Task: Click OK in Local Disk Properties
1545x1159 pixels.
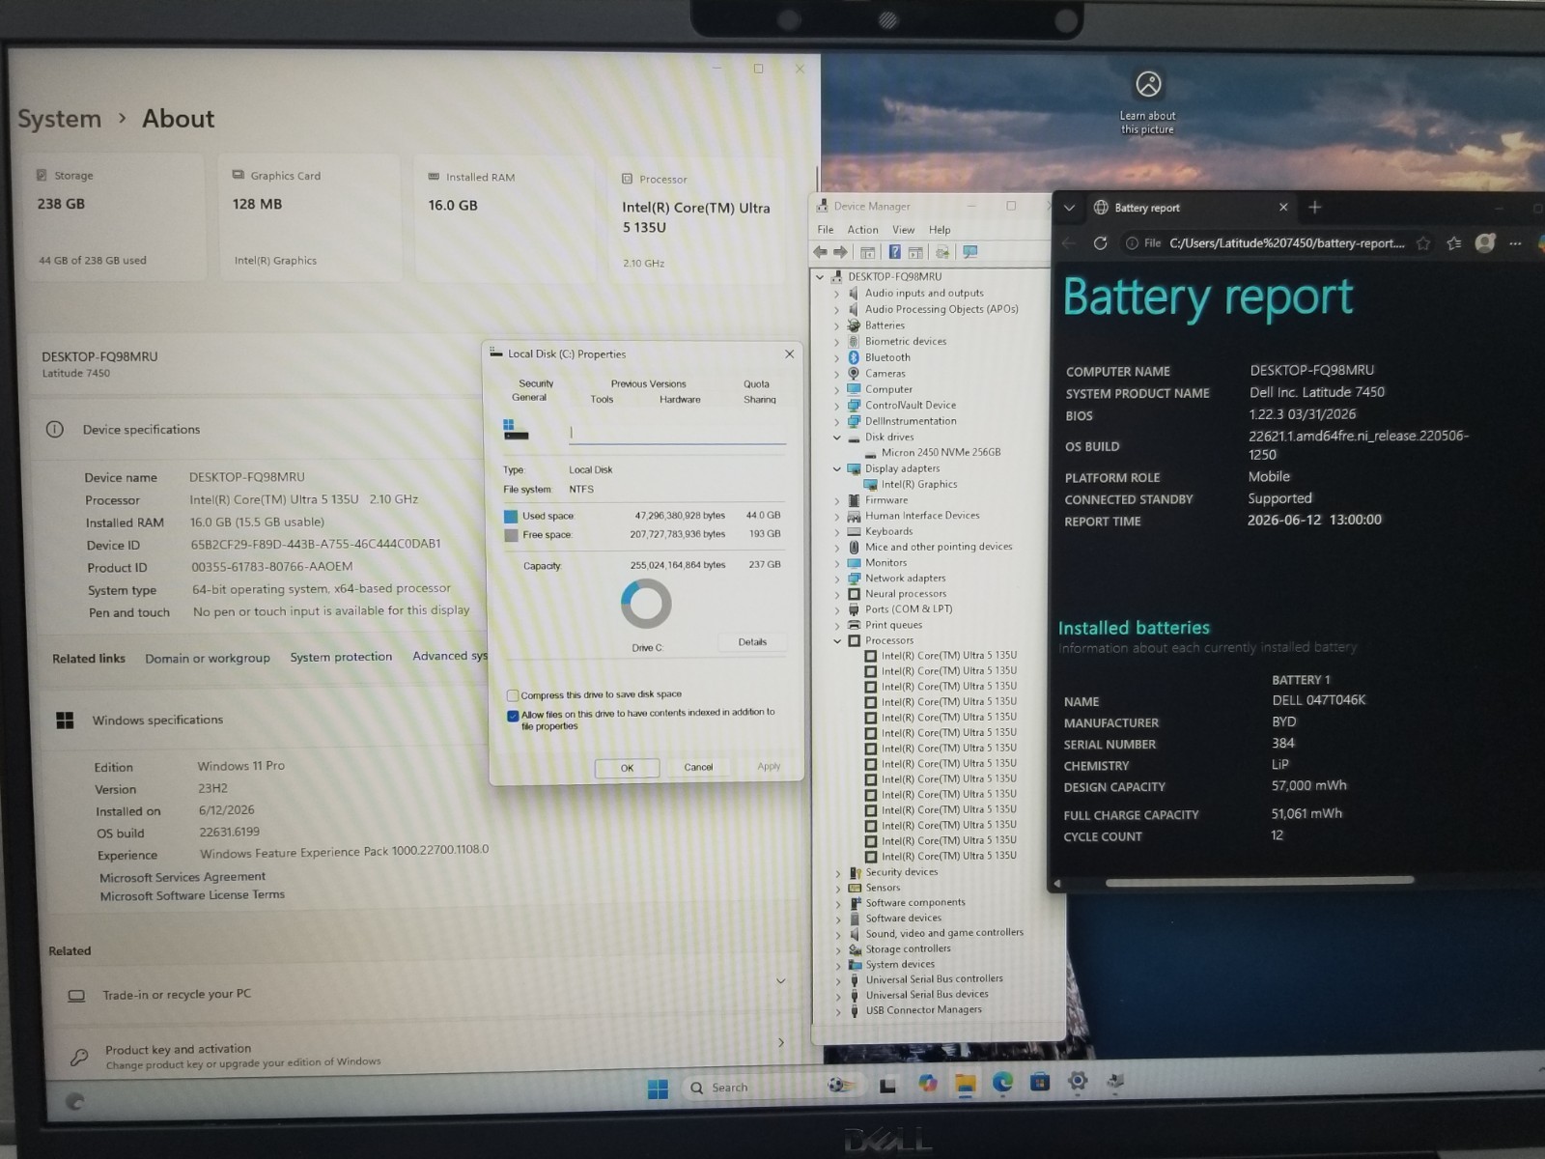Action: tap(627, 768)
